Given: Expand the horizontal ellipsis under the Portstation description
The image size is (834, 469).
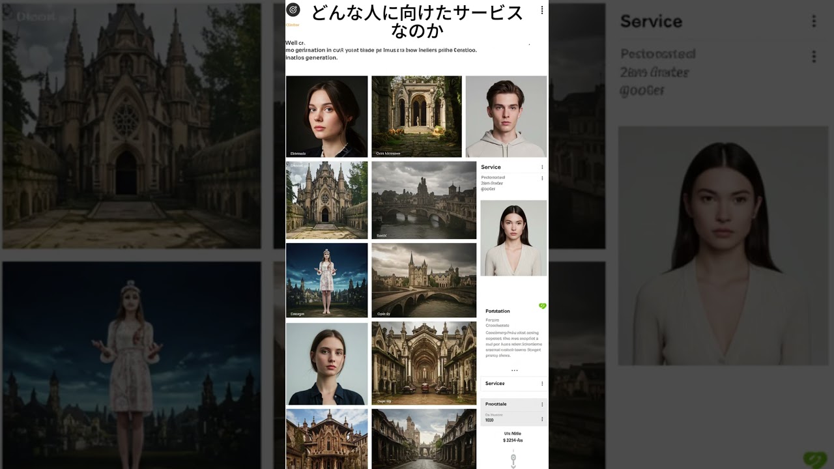Looking at the screenshot, I should pos(514,371).
